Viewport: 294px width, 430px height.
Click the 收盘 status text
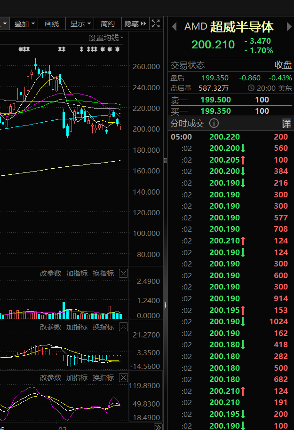pos(283,65)
